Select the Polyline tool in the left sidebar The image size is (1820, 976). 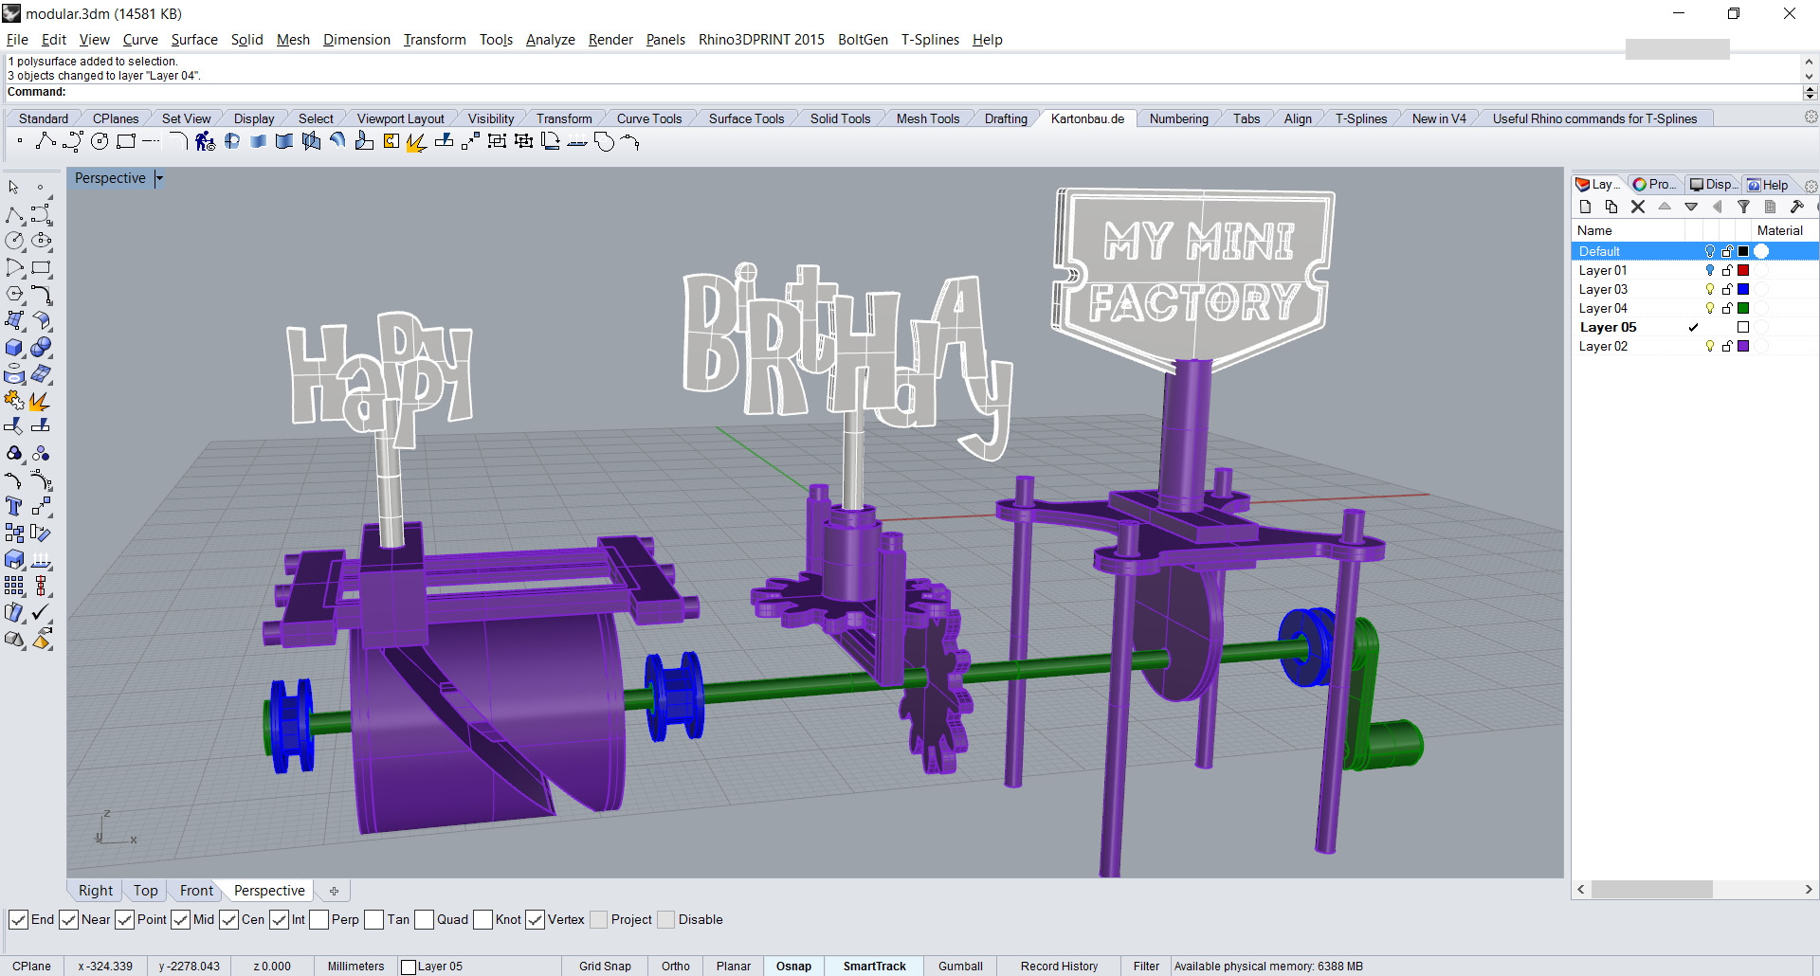14,215
